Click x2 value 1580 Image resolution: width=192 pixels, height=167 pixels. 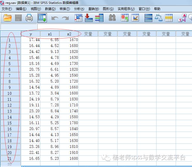[69, 117]
